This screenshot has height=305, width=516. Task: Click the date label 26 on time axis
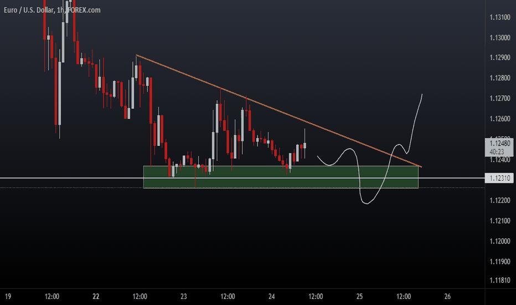click(447, 297)
